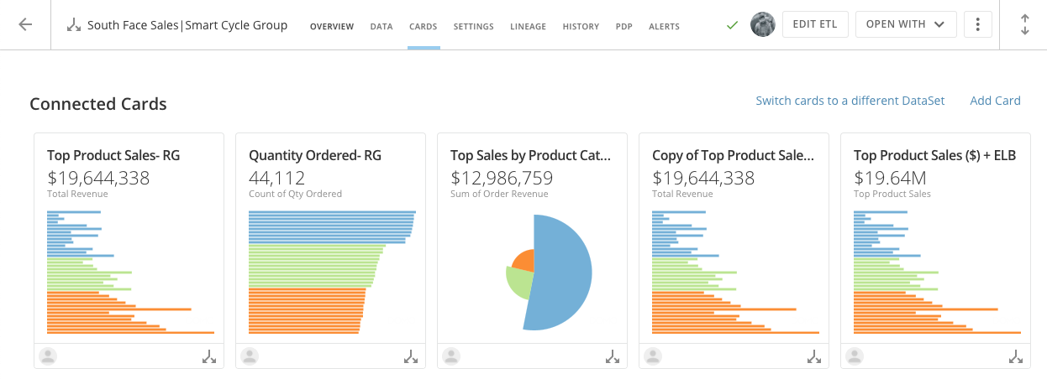Click the Add Card link
Viewport: 1047px width, 379px height.
(995, 101)
